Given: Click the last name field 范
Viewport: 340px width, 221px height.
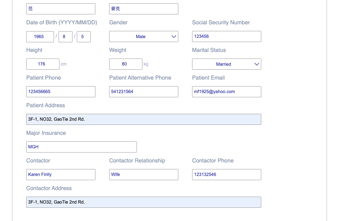Looking at the screenshot, I should click(61, 9).
